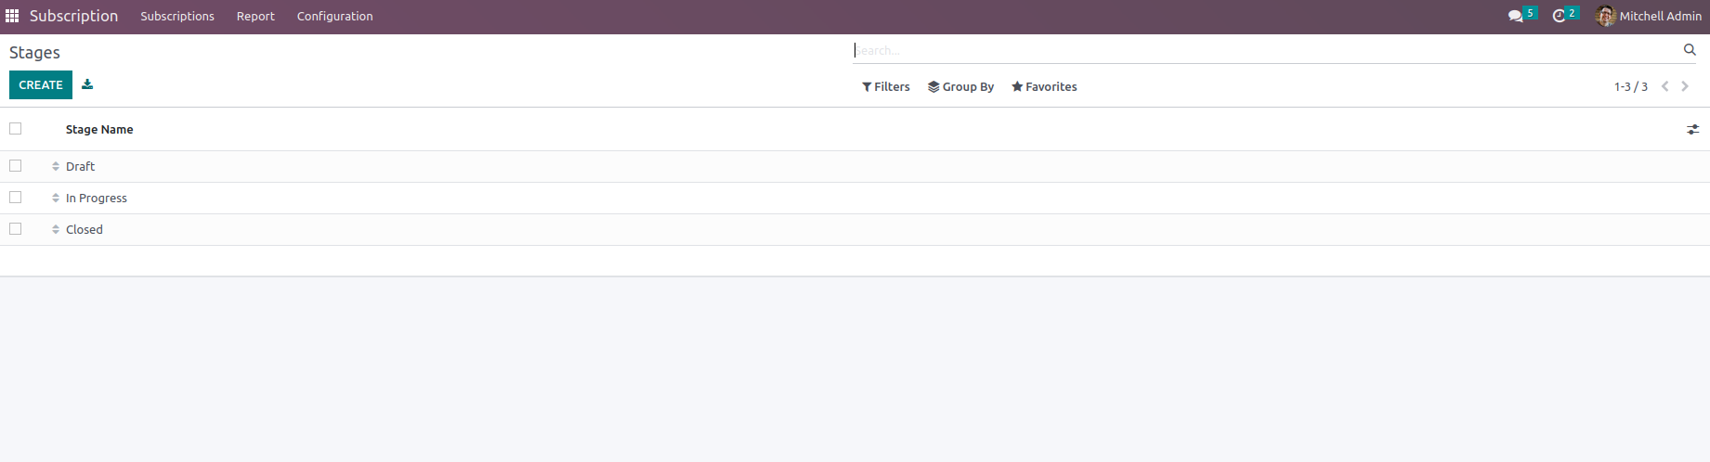The width and height of the screenshot is (1710, 462).
Task: Click the search magnifier icon
Action: pyautogui.click(x=1690, y=50)
